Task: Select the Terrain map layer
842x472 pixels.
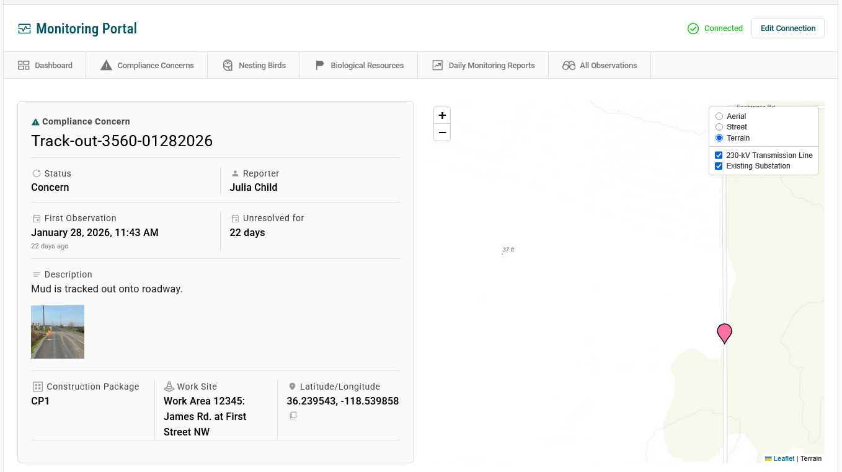Action: coord(719,138)
